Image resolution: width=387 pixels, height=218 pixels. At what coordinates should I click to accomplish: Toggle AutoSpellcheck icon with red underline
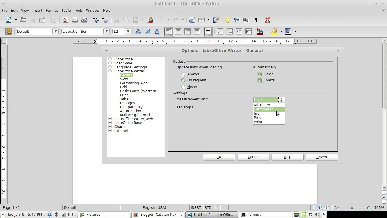[x=105, y=20]
